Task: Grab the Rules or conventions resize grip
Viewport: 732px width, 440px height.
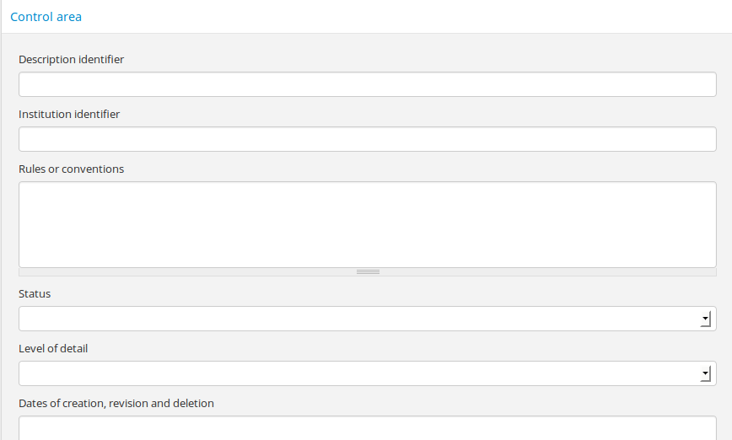Action: pyautogui.click(x=368, y=272)
